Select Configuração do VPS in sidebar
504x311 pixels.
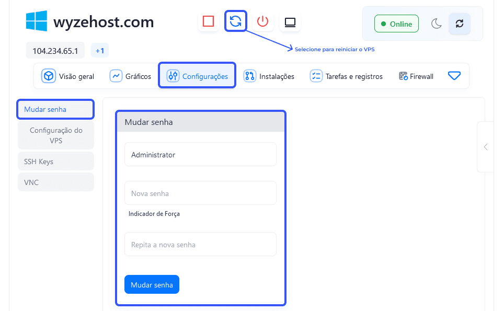[56, 135]
